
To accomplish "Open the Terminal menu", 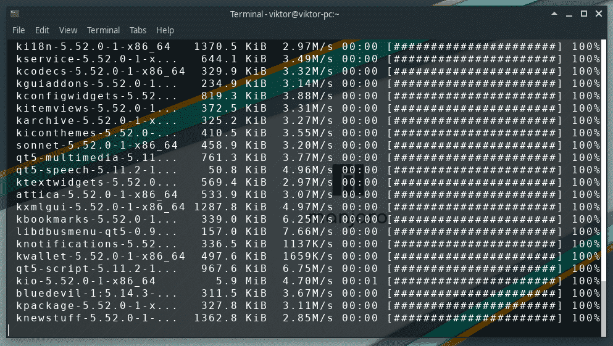I will pos(103,30).
